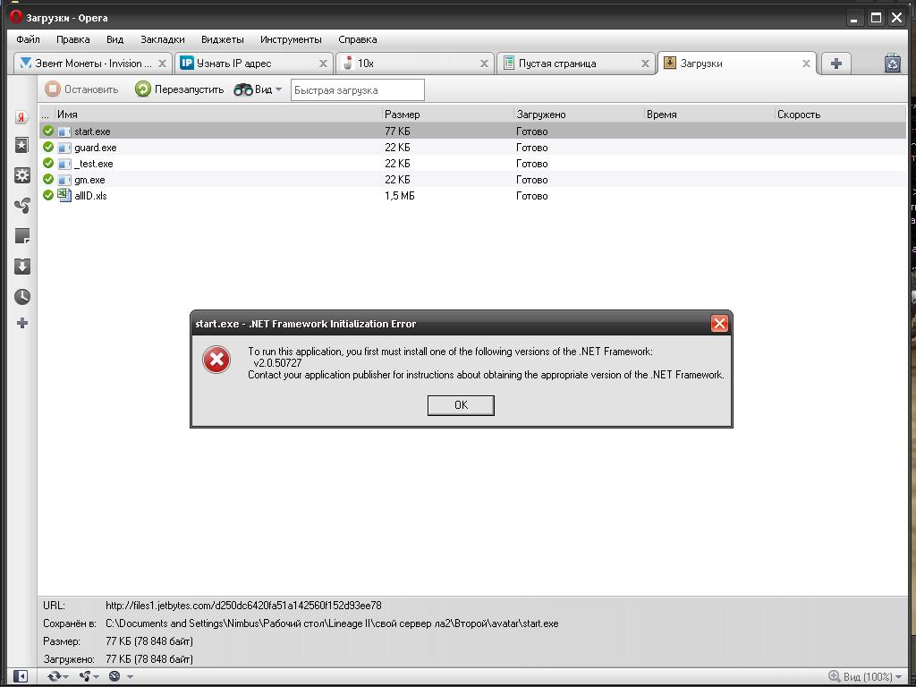Sort downloads by the Размер column header
This screenshot has height=687, width=916.
click(x=447, y=114)
